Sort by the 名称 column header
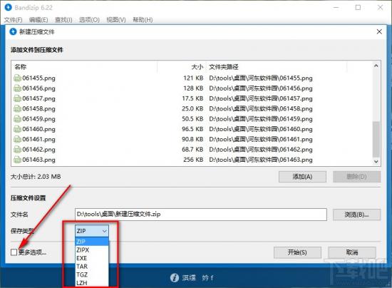Viewport: 392px width, 288px height. (x=84, y=67)
